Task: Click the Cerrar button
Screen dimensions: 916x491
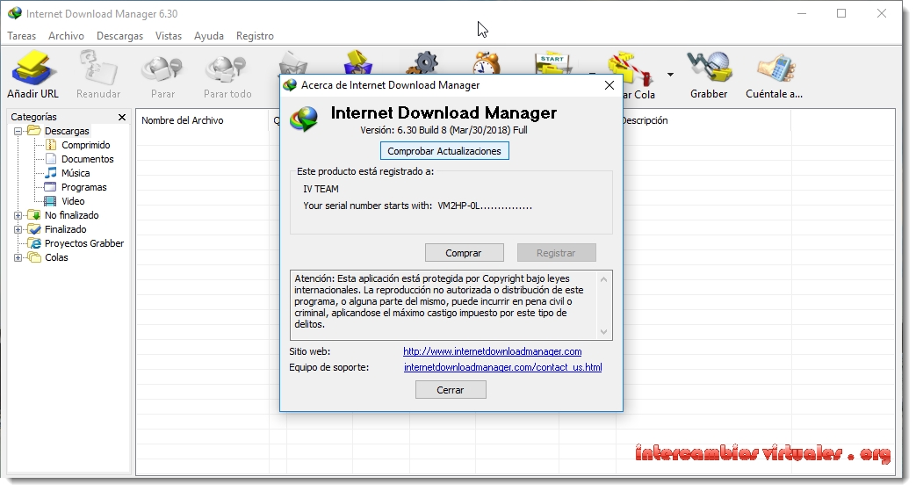Action: click(x=451, y=390)
